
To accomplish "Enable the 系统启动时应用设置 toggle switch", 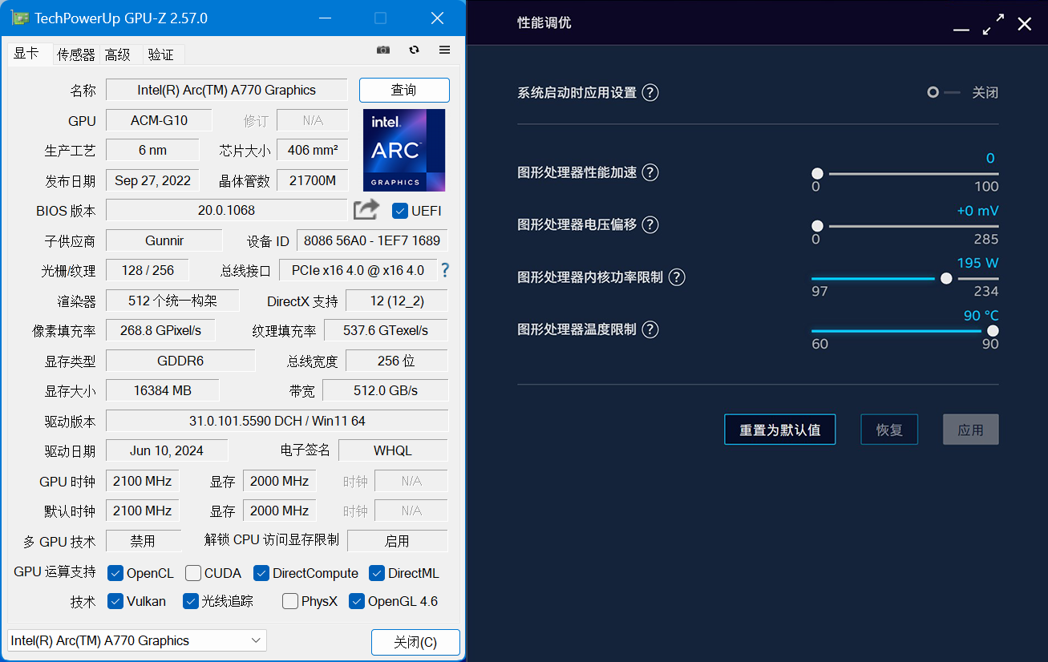I will [943, 92].
